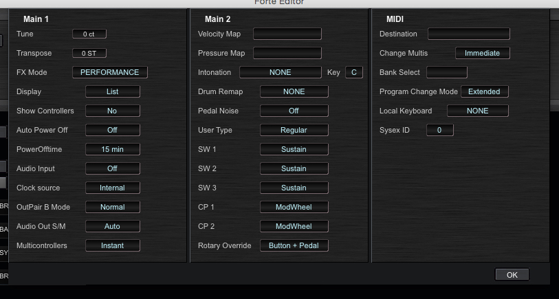559x299 pixels.
Task: Click the Main 1 panel heading
Action: 36,19
